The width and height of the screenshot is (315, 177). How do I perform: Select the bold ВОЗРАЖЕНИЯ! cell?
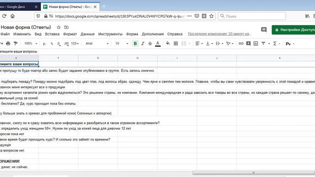tap(19, 161)
